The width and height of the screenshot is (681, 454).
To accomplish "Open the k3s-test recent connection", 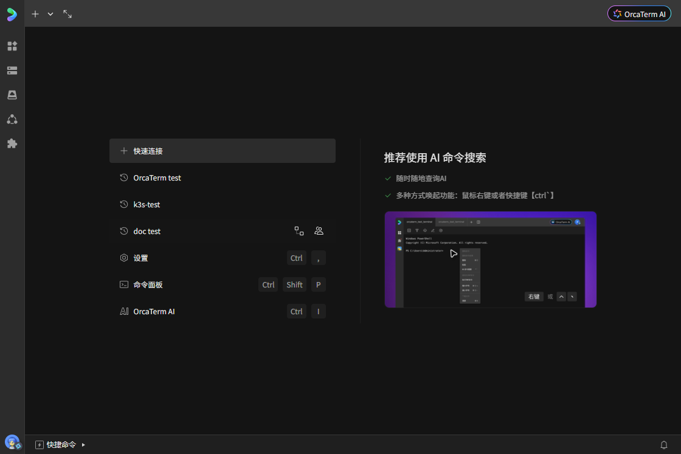I will tap(223, 204).
